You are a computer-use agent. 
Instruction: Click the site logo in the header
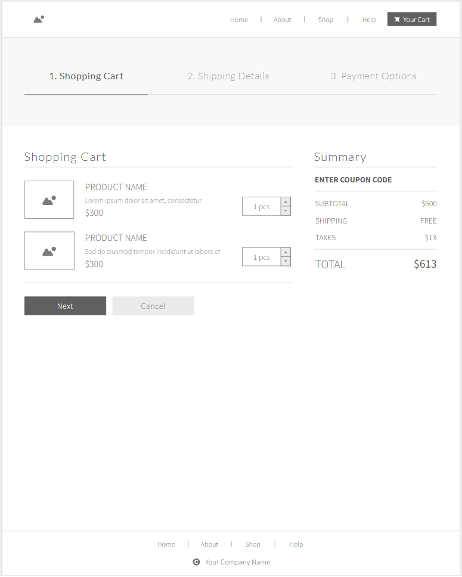point(39,19)
